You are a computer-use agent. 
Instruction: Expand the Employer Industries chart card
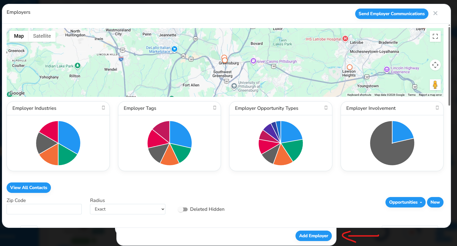[x=103, y=108]
